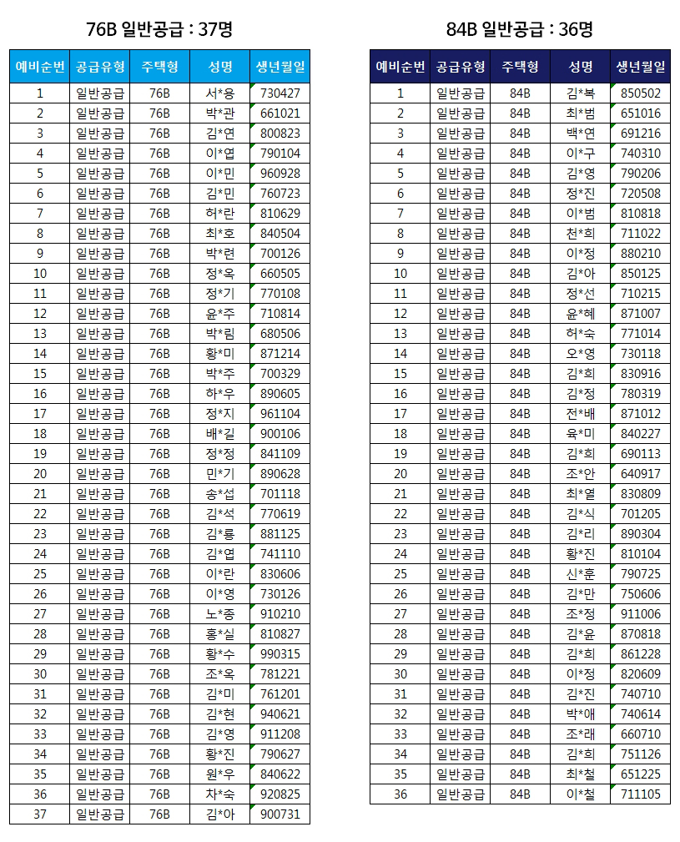Click birthdate cell '661021'
Screen dimensions: 680x842
(280, 113)
